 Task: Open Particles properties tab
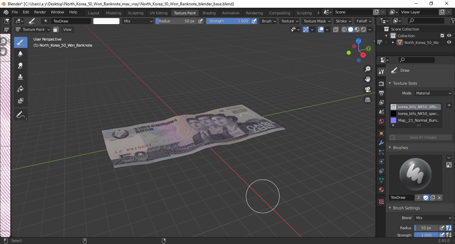tap(381, 152)
